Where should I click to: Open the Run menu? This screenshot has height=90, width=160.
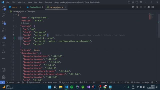coord(40,2)
